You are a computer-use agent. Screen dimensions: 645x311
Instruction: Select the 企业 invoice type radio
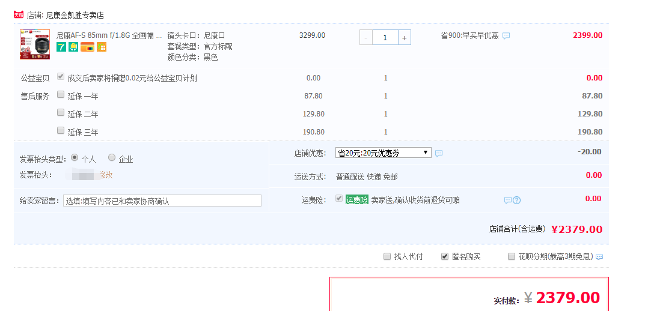(112, 157)
